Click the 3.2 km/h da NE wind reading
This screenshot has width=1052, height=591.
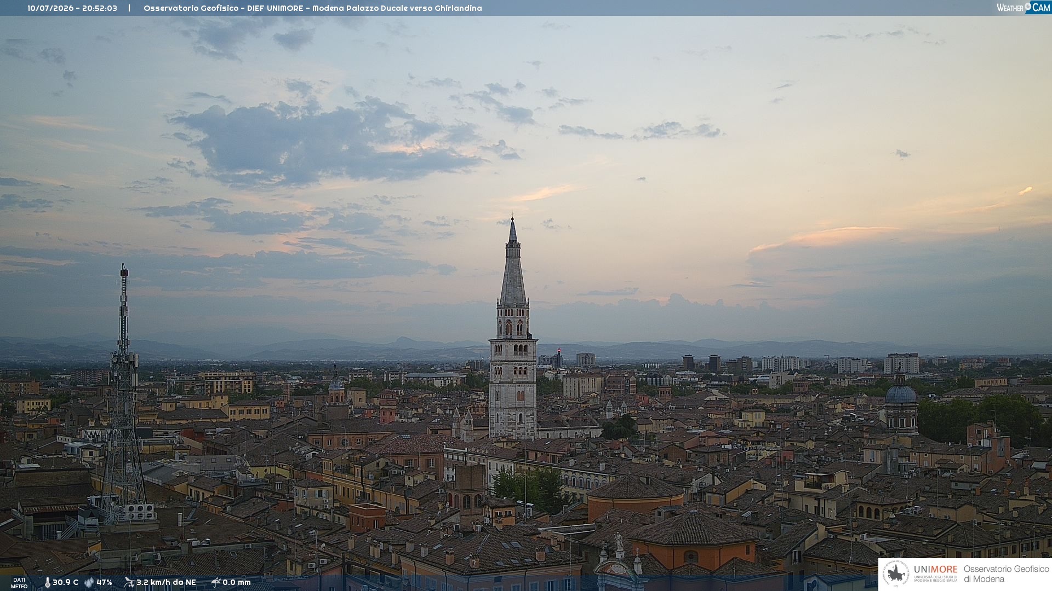[x=166, y=582]
